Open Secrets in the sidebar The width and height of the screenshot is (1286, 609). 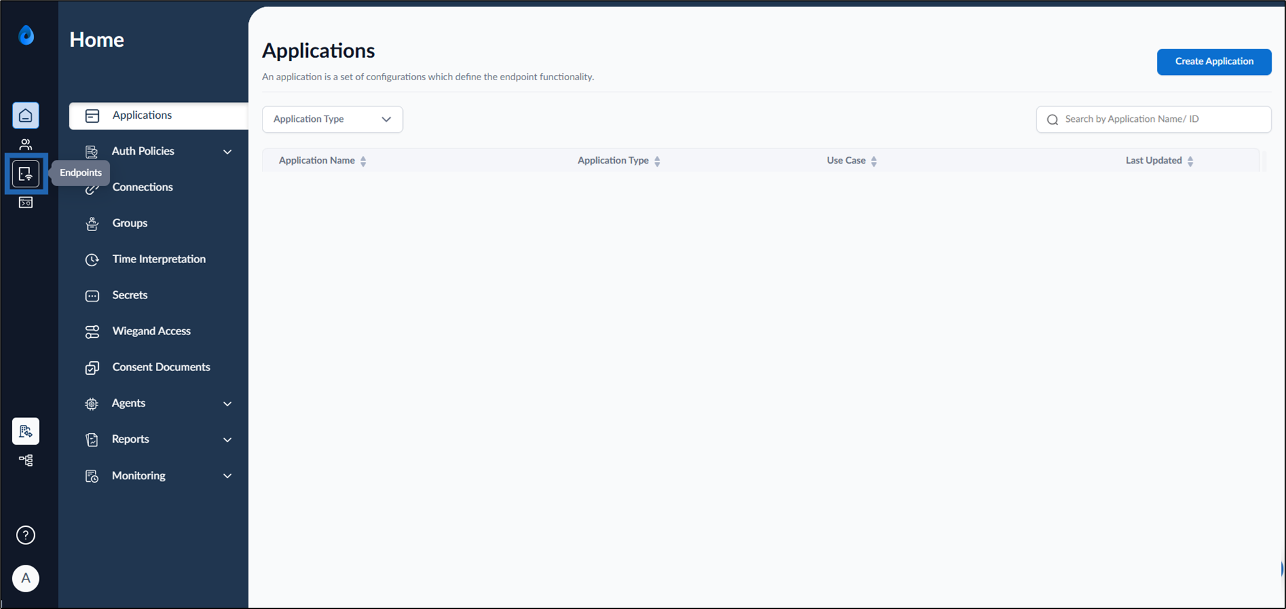pyautogui.click(x=130, y=295)
